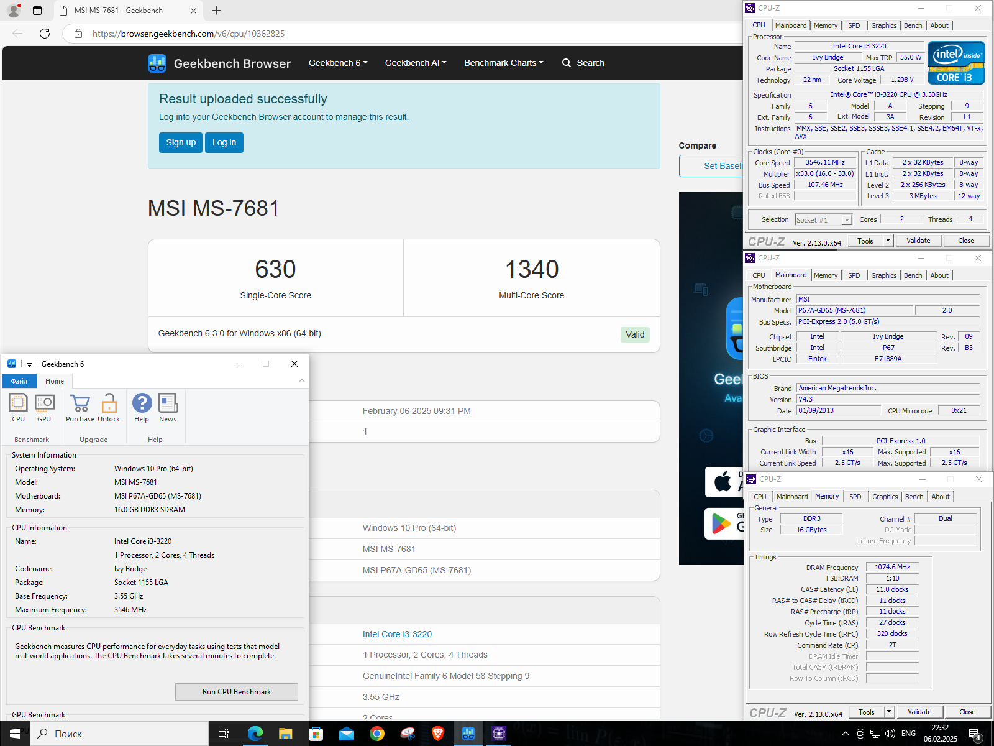Launch Brave browser from the taskbar
The image size is (994, 746).
pyautogui.click(x=438, y=734)
